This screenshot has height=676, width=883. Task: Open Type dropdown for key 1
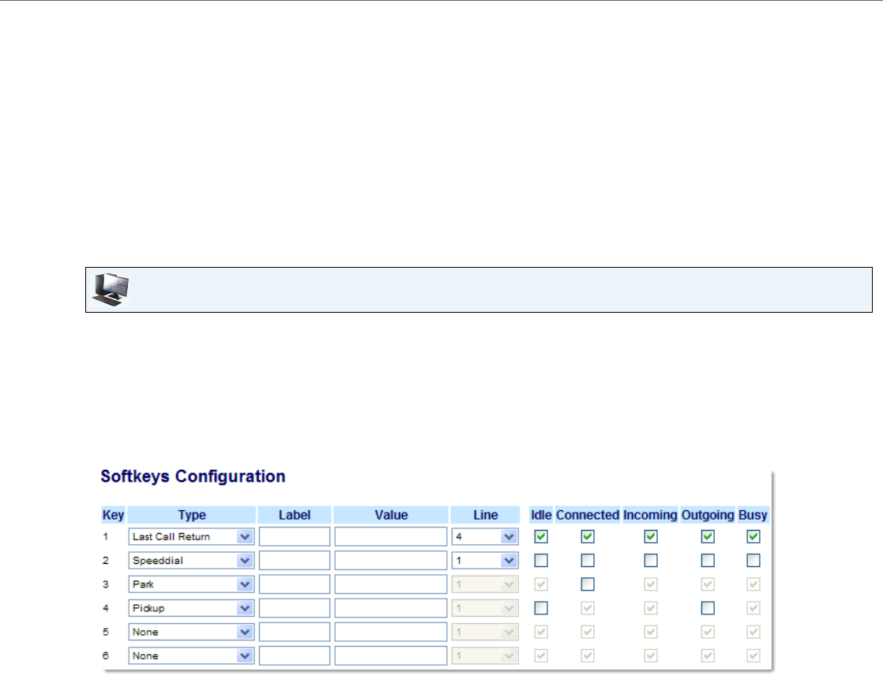[190, 537]
